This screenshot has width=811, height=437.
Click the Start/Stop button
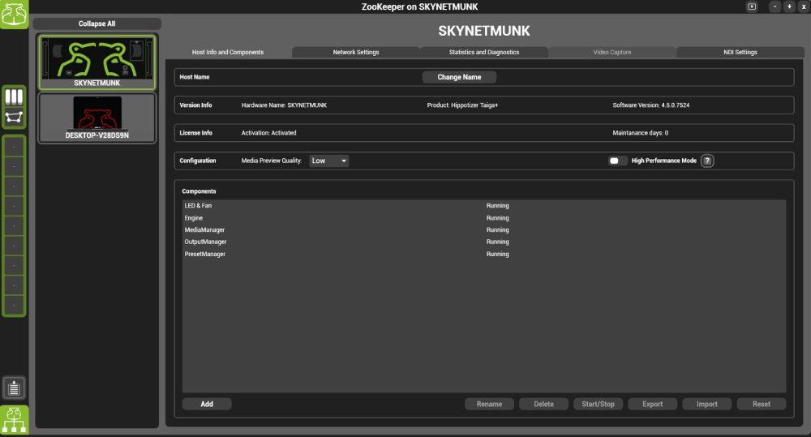598,404
